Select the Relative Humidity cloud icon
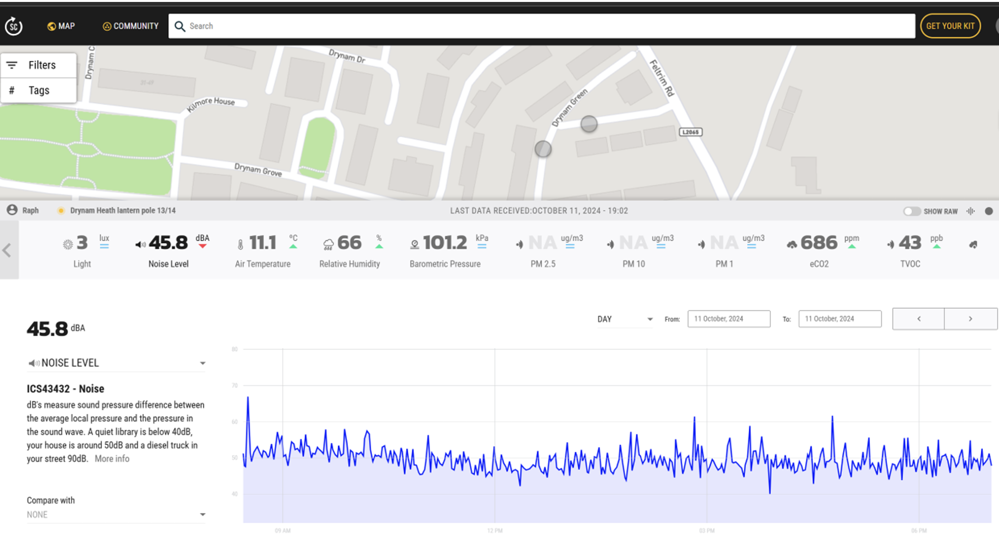999x552 pixels. [x=328, y=244]
